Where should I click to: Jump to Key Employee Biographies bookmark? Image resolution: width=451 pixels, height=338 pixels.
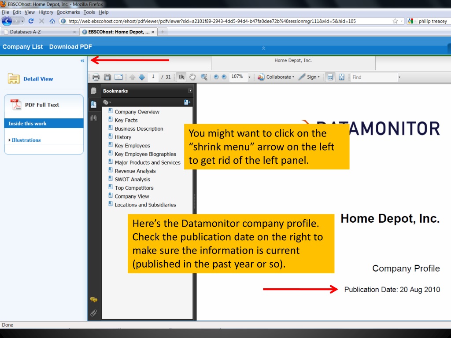[145, 154]
